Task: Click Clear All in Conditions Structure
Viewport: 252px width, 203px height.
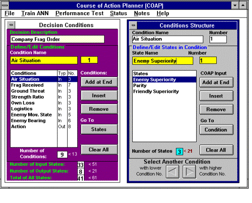Action: (x=216, y=150)
